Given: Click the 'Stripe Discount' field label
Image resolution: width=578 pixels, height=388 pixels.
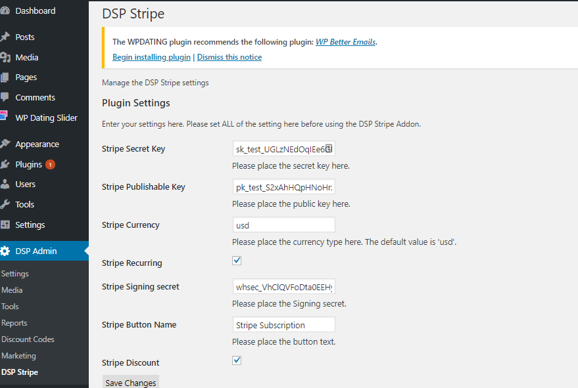Looking at the screenshot, I should (x=130, y=362).
